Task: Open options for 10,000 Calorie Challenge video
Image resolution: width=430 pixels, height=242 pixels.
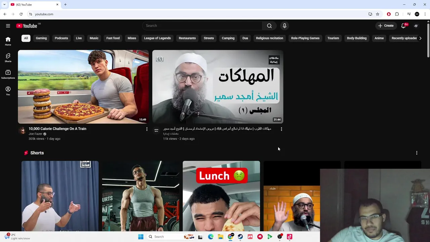Action: [x=147, y=129]
